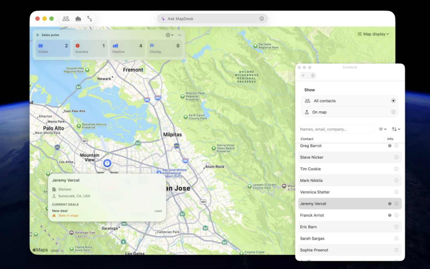Open Mark Nikkila's info icon
The height and width of the screenshot is (269, 430).
(x=396, y=180)
